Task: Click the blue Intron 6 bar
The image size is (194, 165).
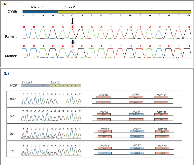Action: click(40, 12)
